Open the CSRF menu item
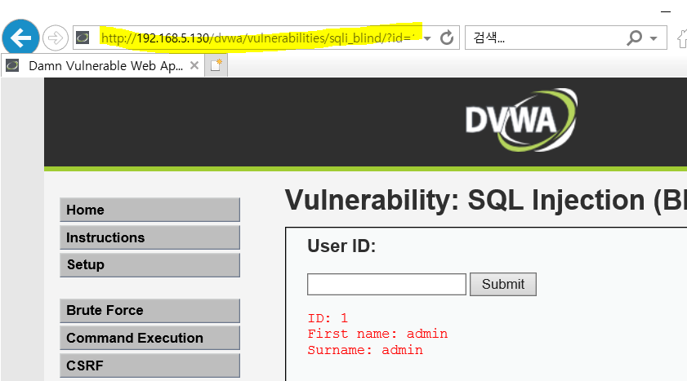This screenshot has width=687, height=381. pyautogui.click(x=149, y=365)
